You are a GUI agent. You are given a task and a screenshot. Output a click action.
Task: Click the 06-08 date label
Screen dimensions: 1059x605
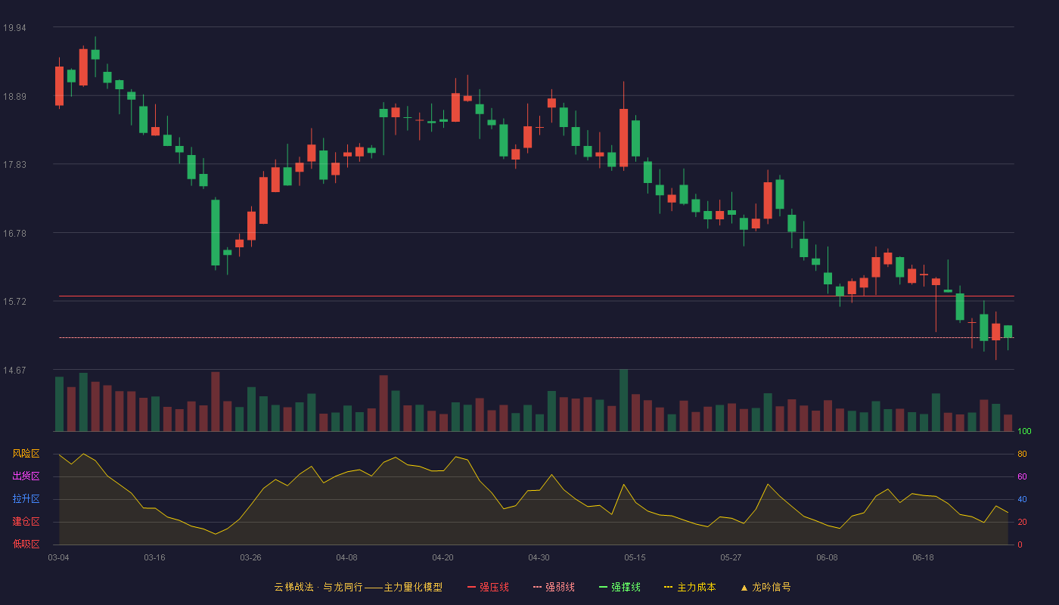(x=828, y=557)
